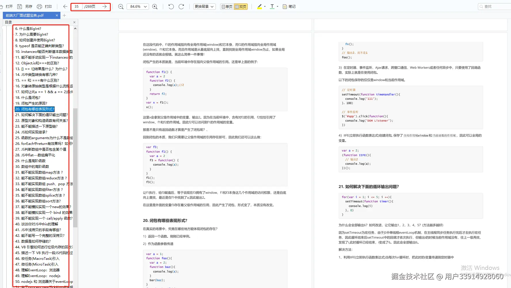The height and width of the screenshot is (288, 511).
Task: Click the 打印 print button
Action: point(45,6)
